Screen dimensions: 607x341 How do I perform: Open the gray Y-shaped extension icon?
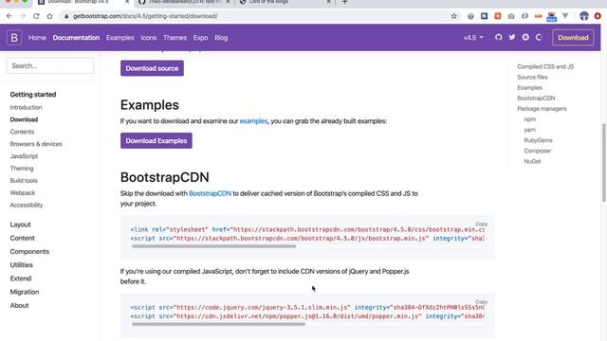pos(565,16)
